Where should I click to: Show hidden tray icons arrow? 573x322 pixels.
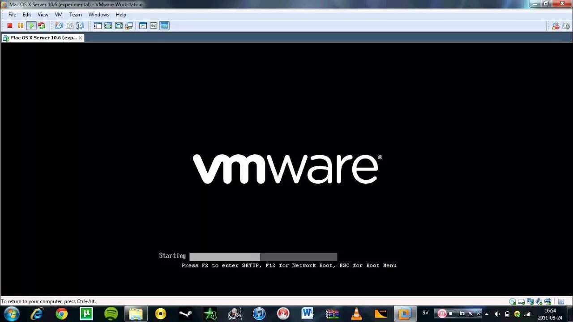(487, 314)
